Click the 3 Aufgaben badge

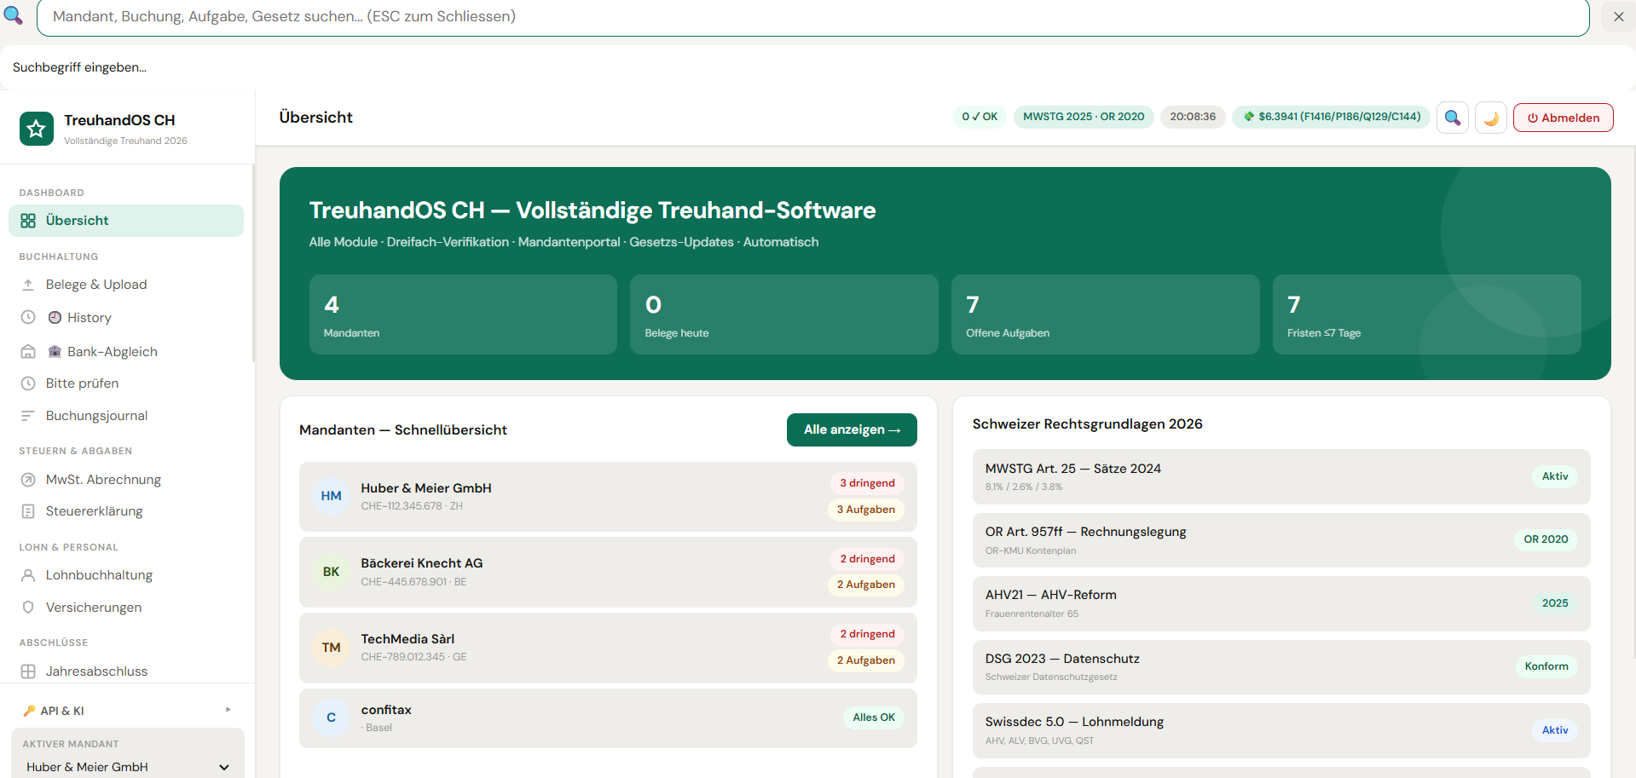865,510
